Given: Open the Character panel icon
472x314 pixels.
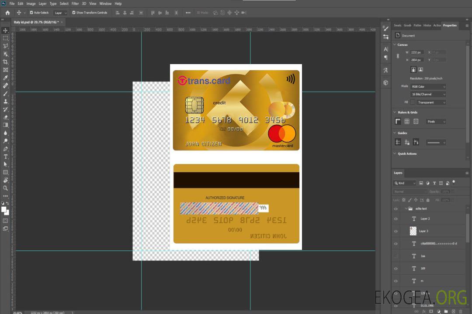Looking at the screenshot, I should pos(386,49).
